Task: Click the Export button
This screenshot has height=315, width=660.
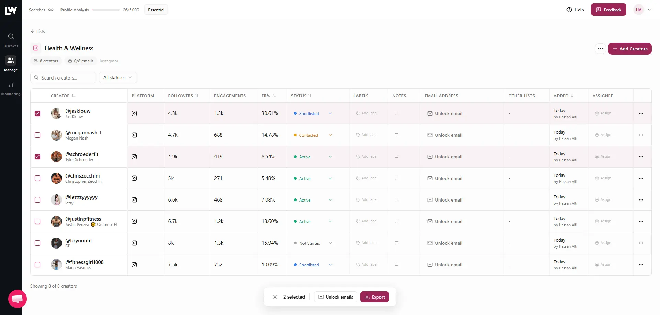Action: point(375,297)
